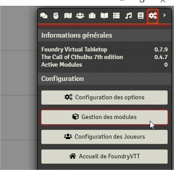Open the Items suitcase icon tab
Image resolution: width=174 pixels, height=170 pixels.
pyautogui.click(x=92, y=16)
